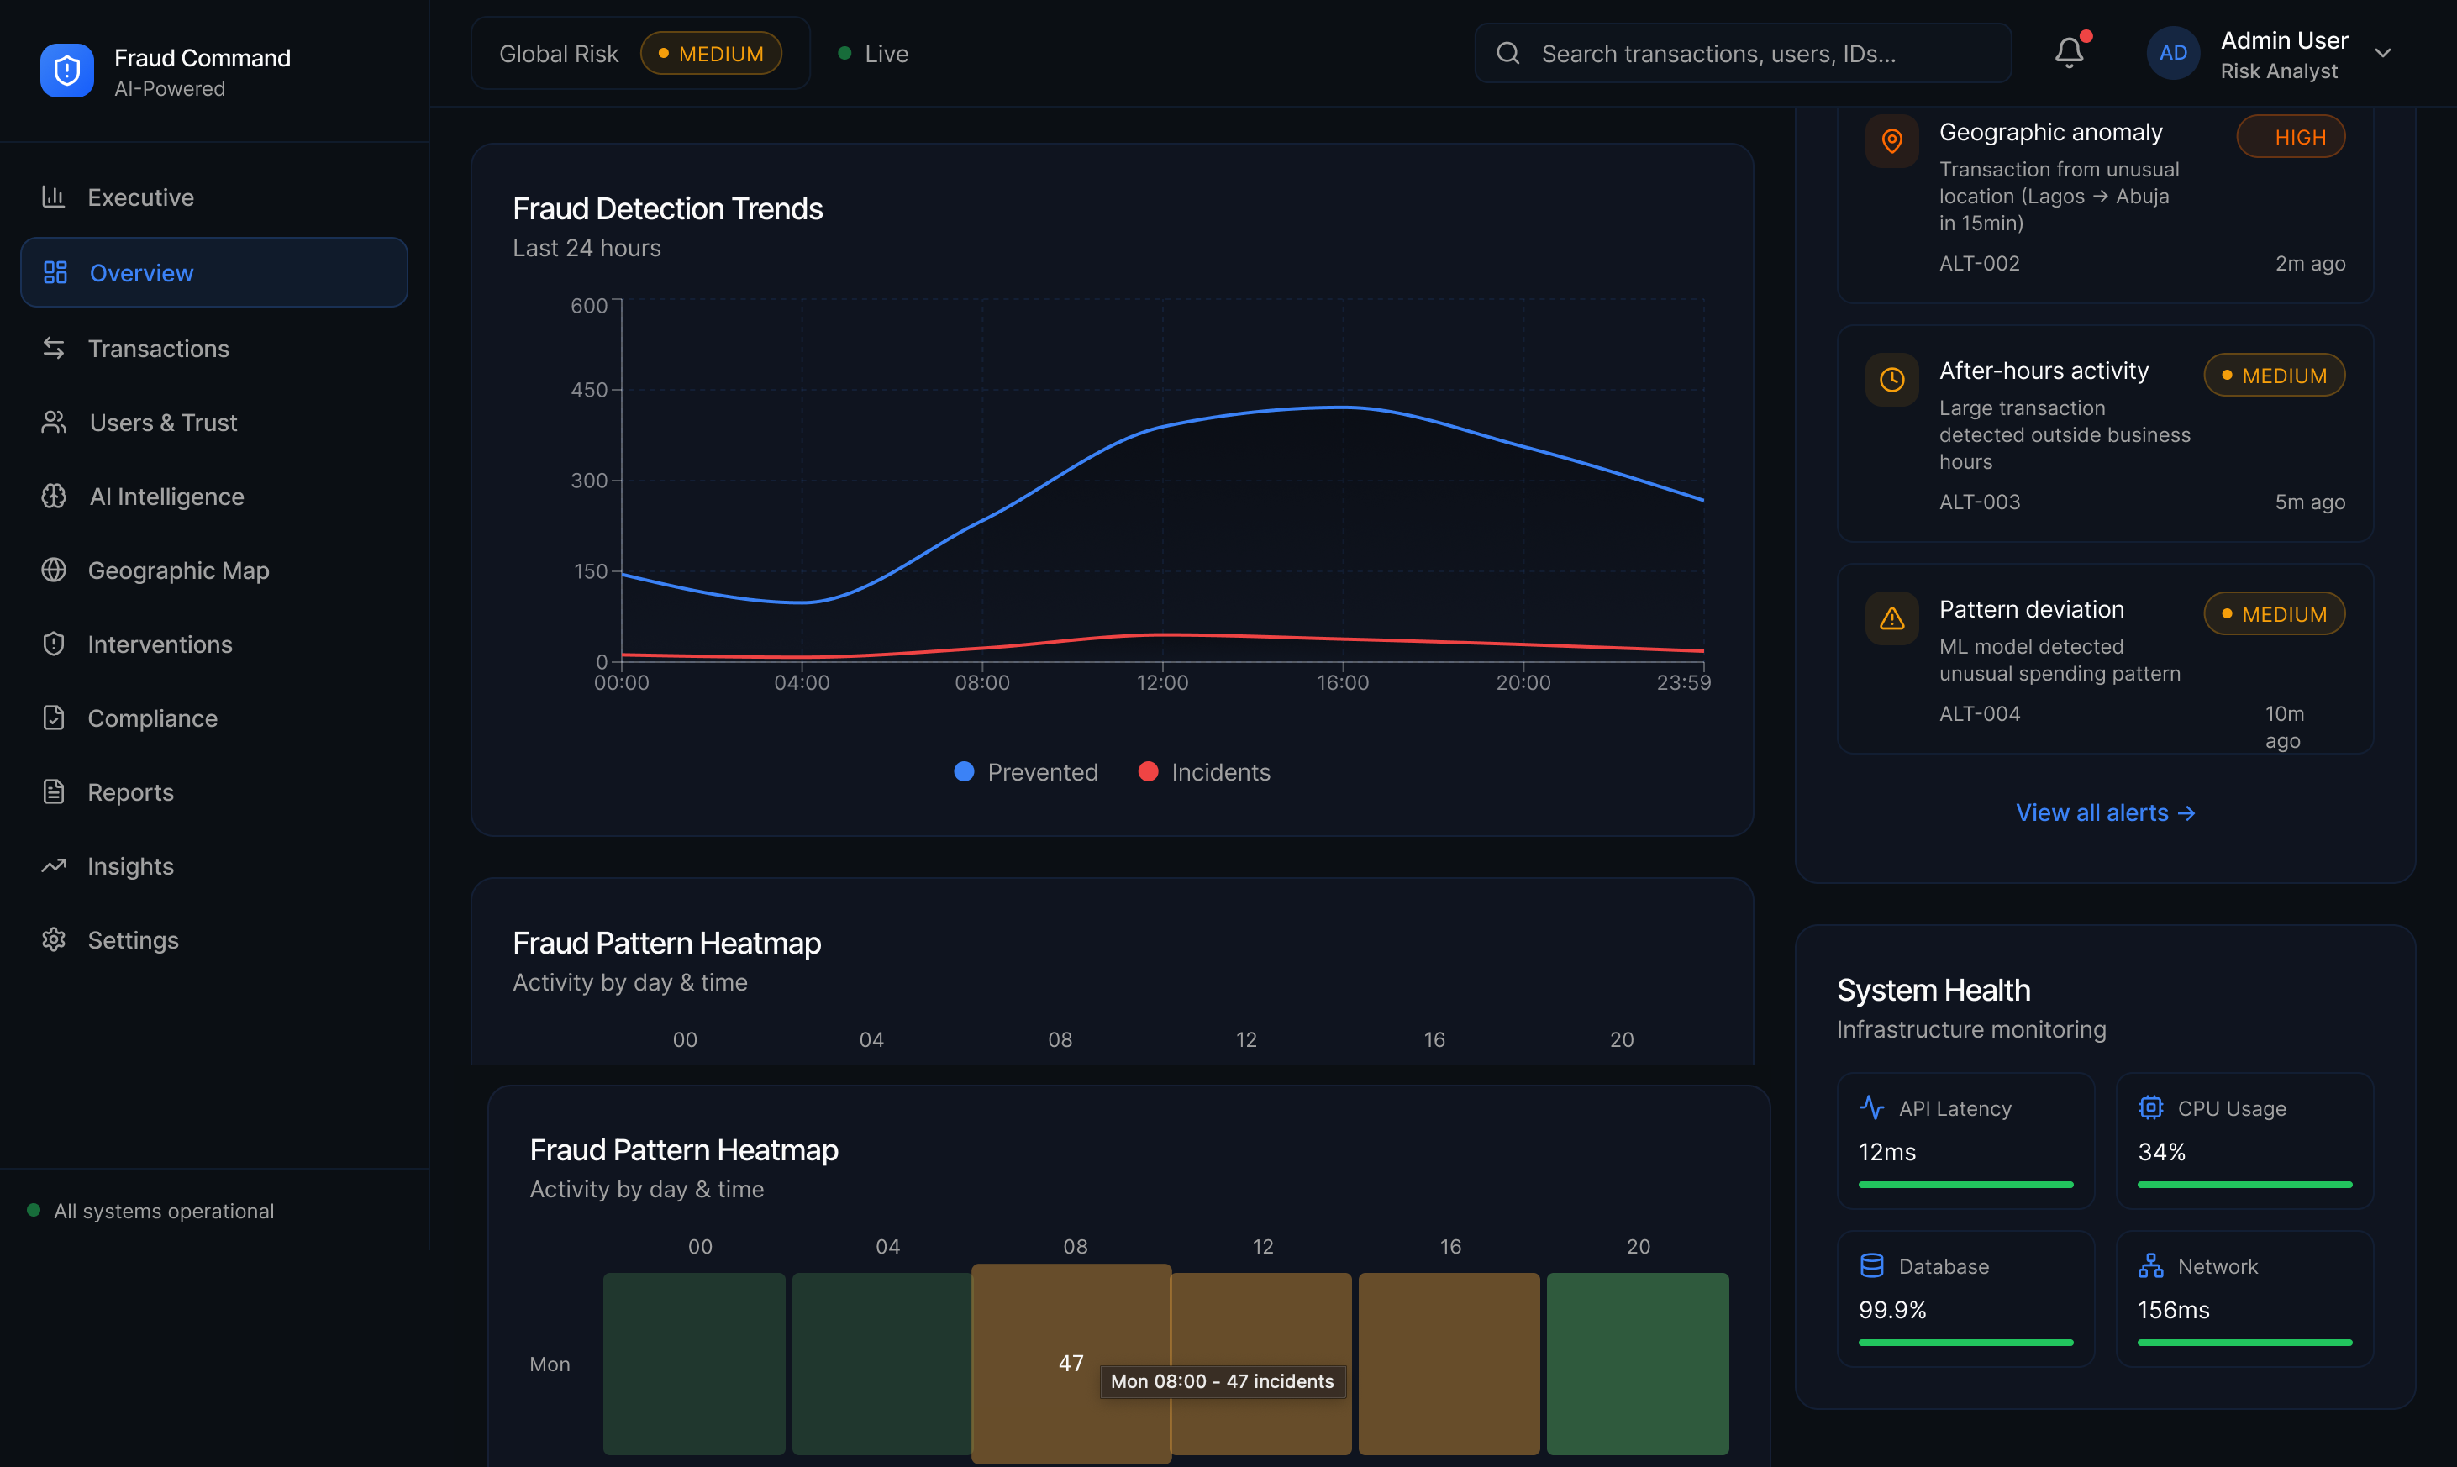Click the Fraud Command shield logo
This screenshot has height=1467, width=2457.
67,71
